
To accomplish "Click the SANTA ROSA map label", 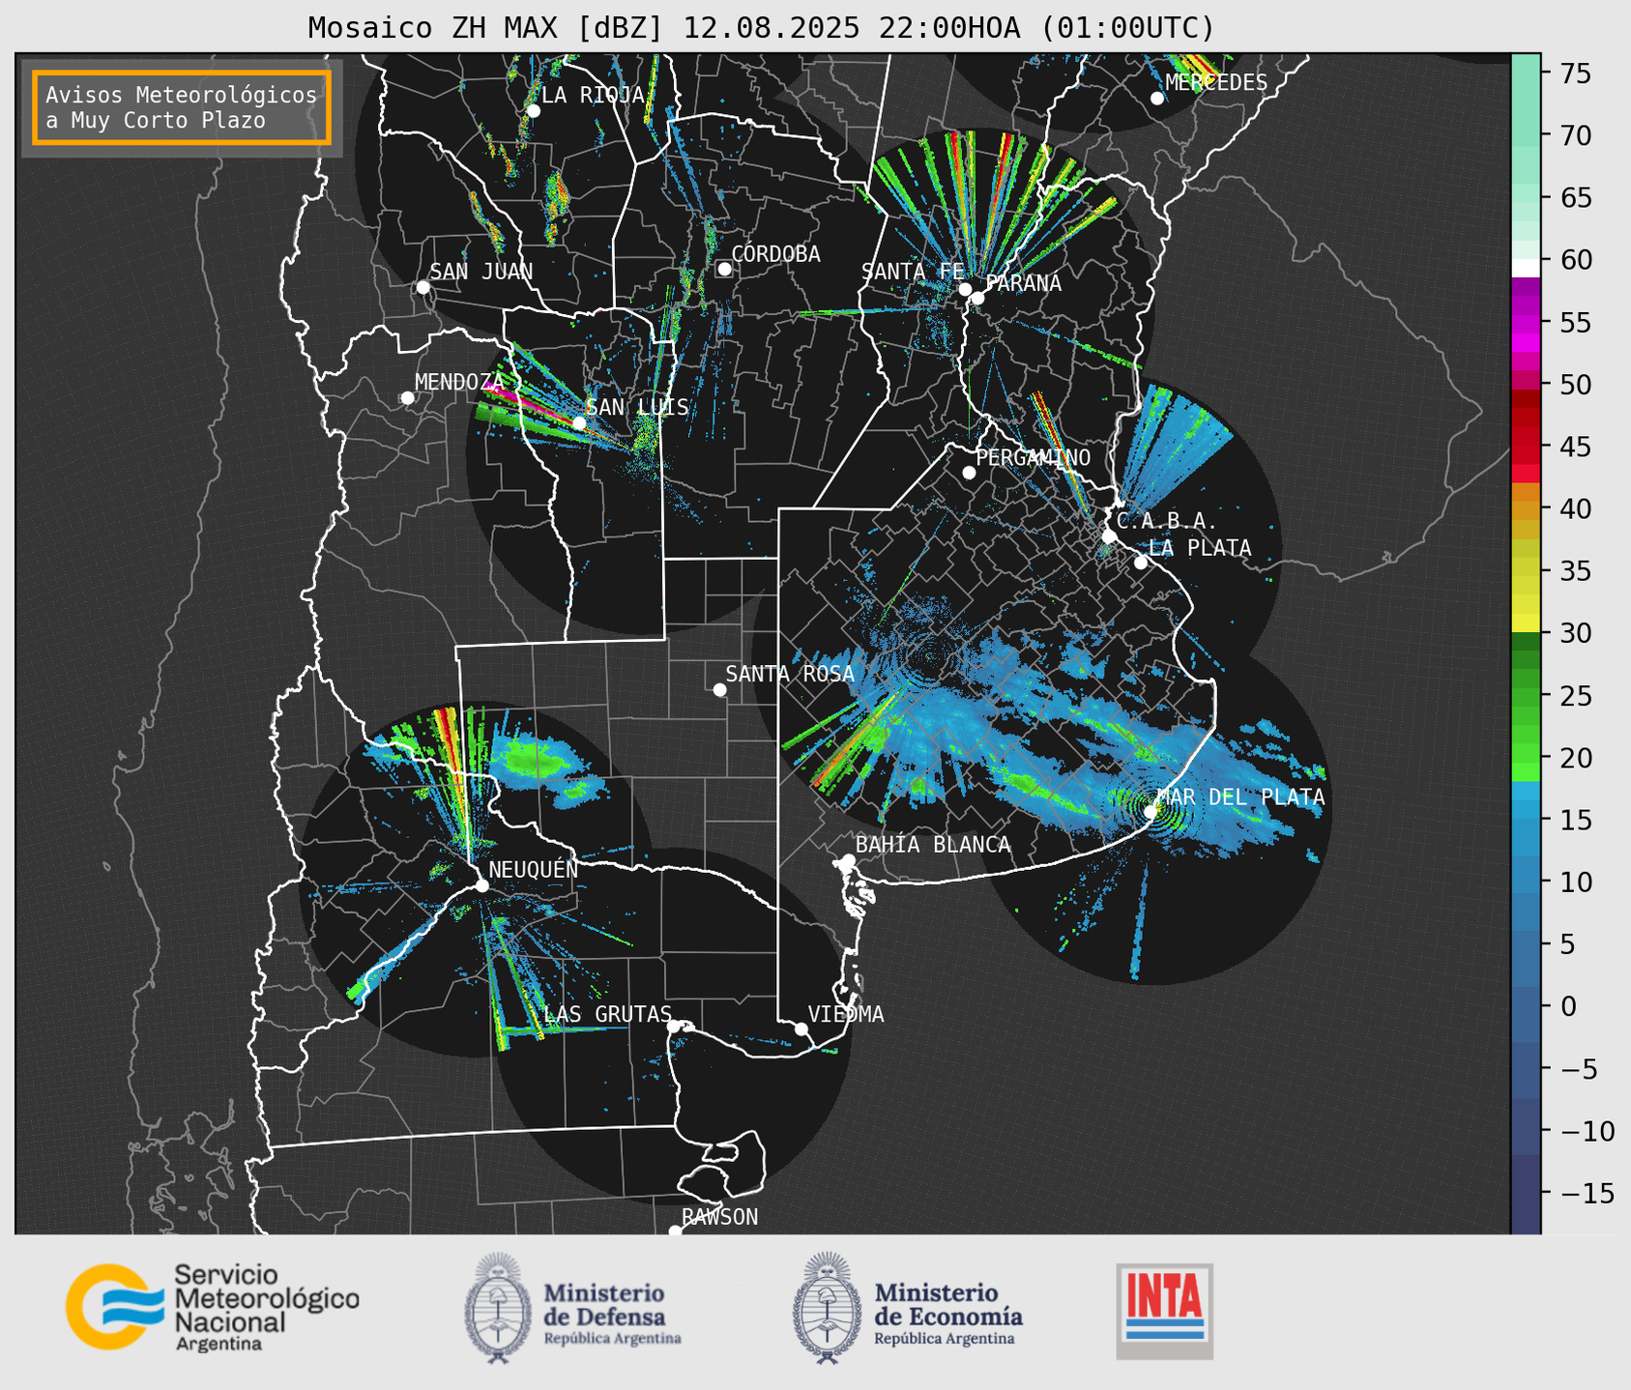I will click(790, 674).
